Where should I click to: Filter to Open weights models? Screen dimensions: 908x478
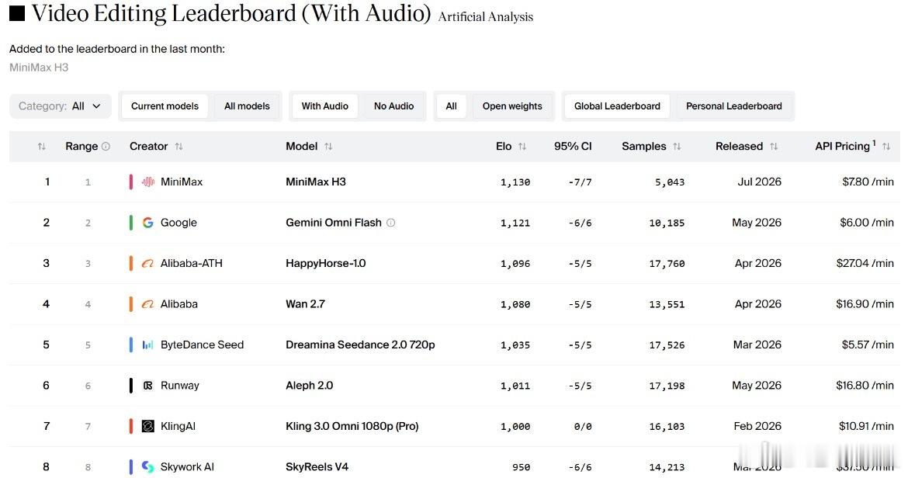tap(512, 106)
